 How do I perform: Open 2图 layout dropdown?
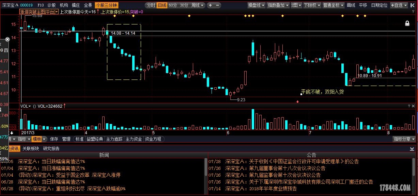point(296,5)
